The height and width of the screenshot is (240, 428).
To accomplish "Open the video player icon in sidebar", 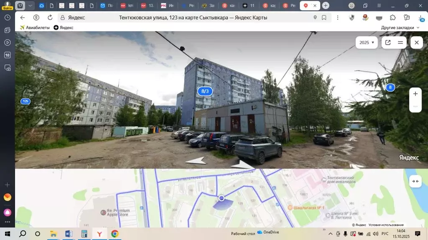I will [7, 42].
